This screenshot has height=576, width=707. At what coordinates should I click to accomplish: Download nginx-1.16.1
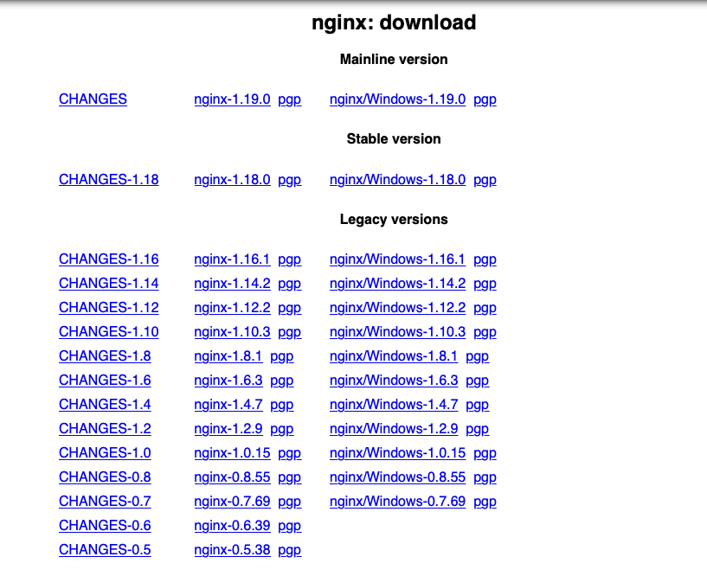click(x=232, y=259)
